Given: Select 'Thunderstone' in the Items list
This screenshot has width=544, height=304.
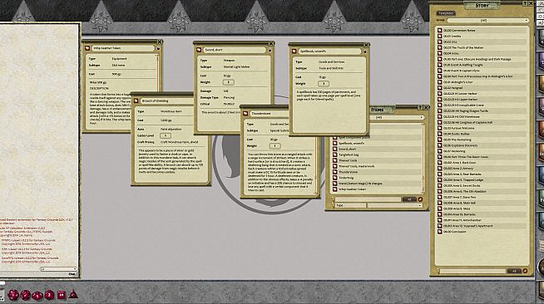Looking at the screenshot, I should pyautogui.click(x=377, y=172).
